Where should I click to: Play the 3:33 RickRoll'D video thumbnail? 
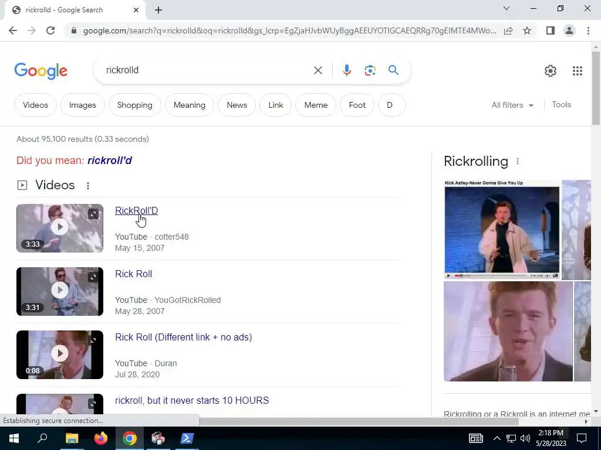tap(60, 228)
